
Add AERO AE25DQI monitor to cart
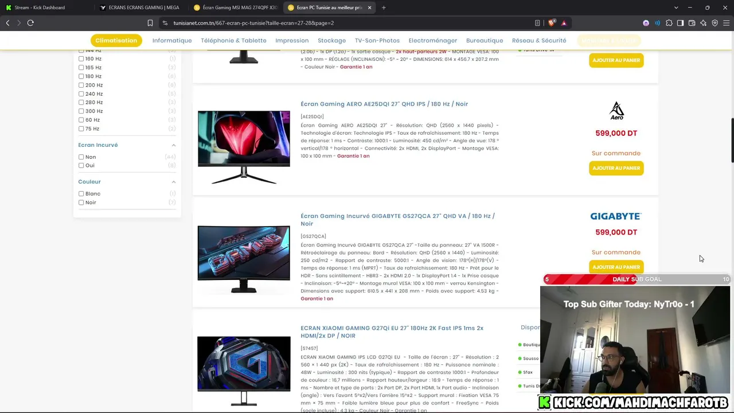click(616, 168)
